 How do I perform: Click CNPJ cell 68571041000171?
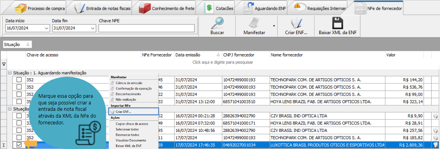point(246,123)
